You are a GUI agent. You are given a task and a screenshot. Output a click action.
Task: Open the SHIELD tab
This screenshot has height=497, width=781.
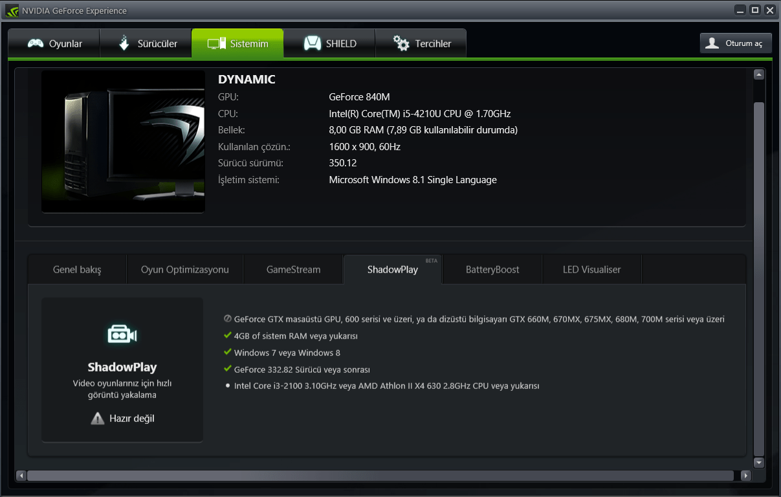(x=329, y=43)
